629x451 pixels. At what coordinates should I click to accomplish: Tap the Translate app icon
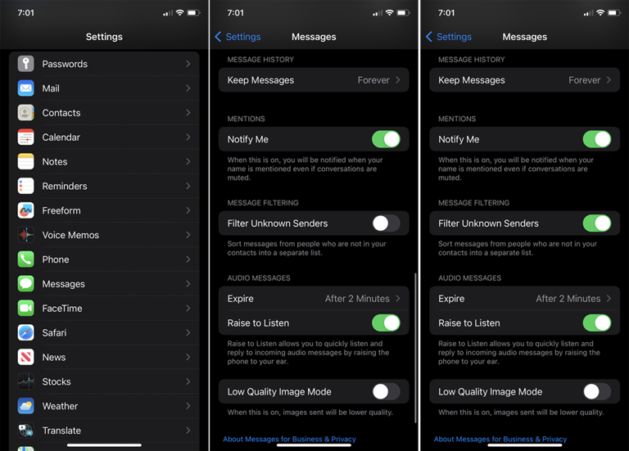[25, 431]
